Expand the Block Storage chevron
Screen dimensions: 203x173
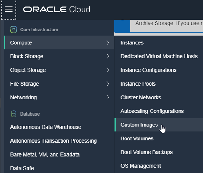click(108, 56)
